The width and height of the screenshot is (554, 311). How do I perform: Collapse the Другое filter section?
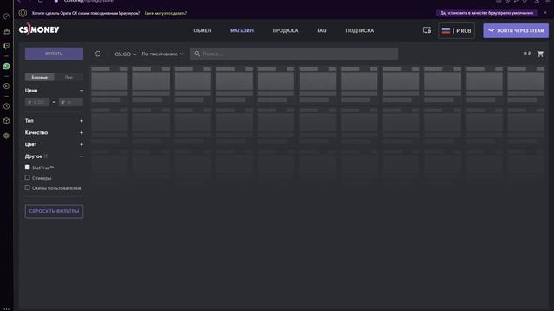tap(81, 156)
